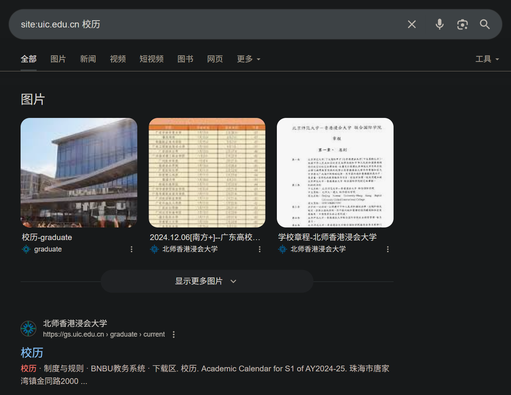511x395 pixels.
Task: Click 北师香港浸会大学 label under 学校章程 image
Action: (x=318, y=249)
